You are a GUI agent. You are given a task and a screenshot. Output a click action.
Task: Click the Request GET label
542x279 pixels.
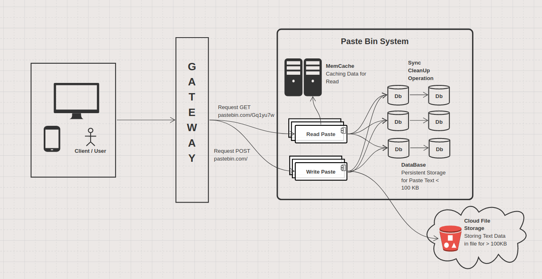coord(234,107)
